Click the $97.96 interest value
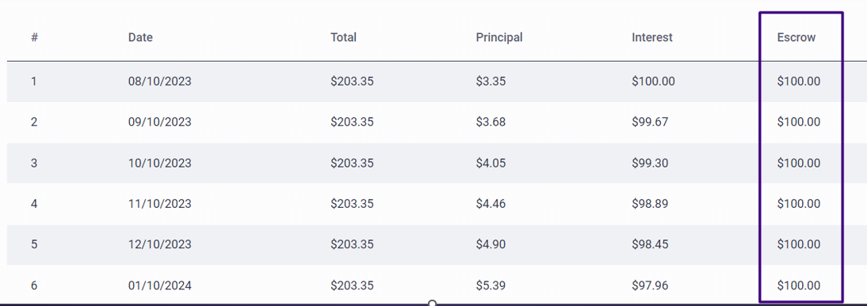The width and height of the screenshot is (867, 306). [x=650, y=285]
